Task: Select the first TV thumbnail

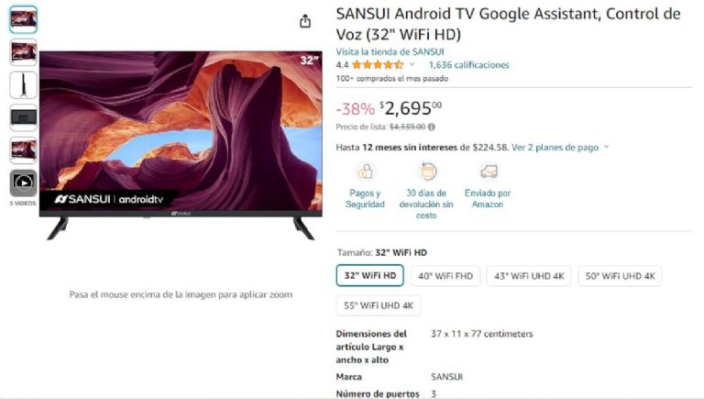Action: 23,19
